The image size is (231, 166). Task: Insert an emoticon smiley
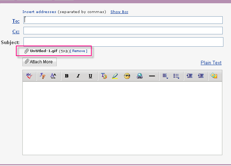[x=127, y=76]
